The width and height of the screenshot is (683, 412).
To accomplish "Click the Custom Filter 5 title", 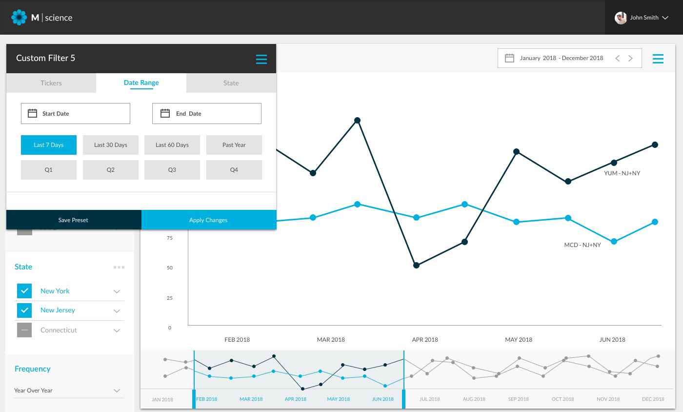I will [46, 58].
